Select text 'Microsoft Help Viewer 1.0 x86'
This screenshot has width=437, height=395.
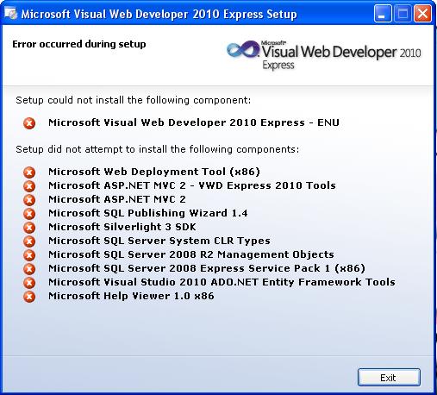[131, 296]
